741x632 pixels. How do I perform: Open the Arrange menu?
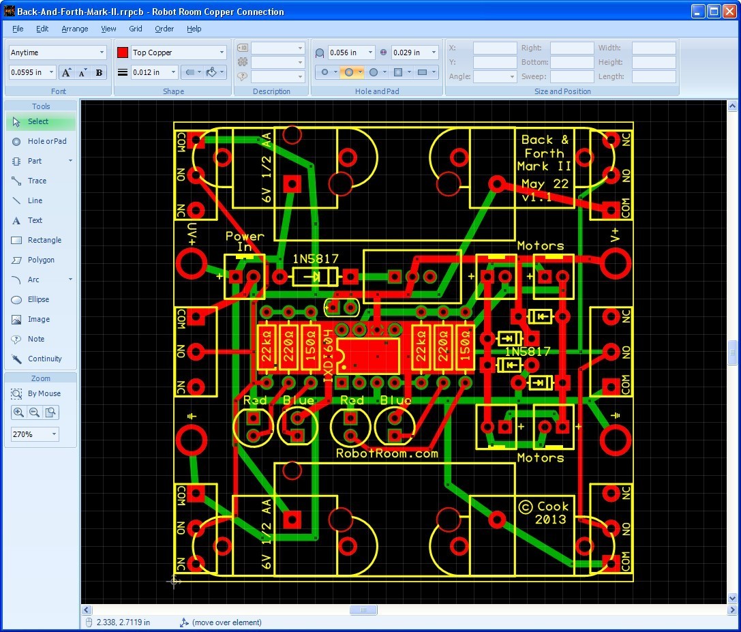(75, 29)
